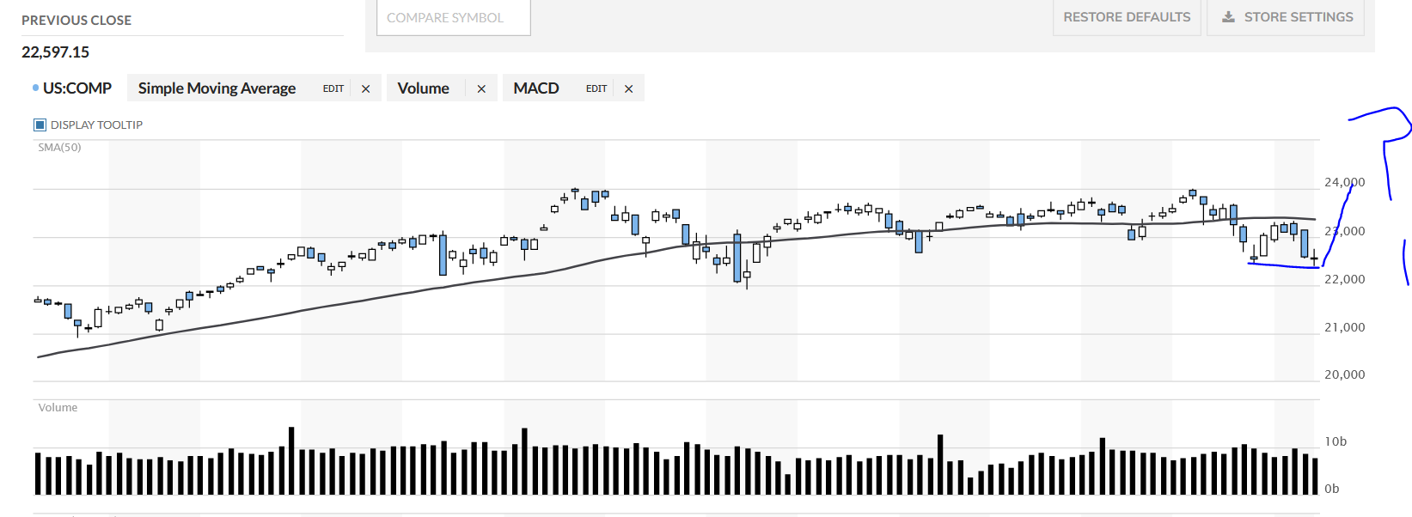
Task: Click the download icon beside Store Settings
Action: (x=1229, y=17)
